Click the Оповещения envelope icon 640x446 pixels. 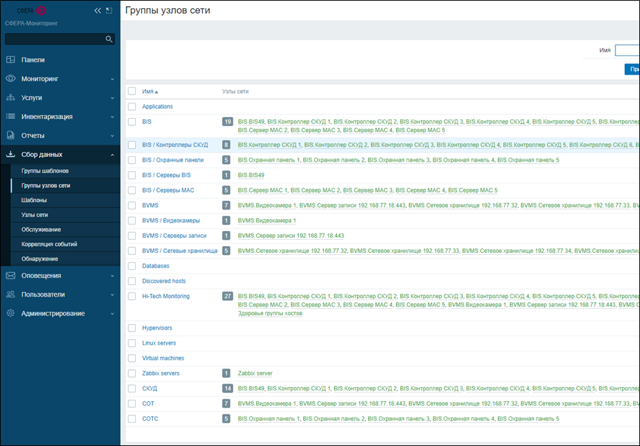[x=10, y=275]
